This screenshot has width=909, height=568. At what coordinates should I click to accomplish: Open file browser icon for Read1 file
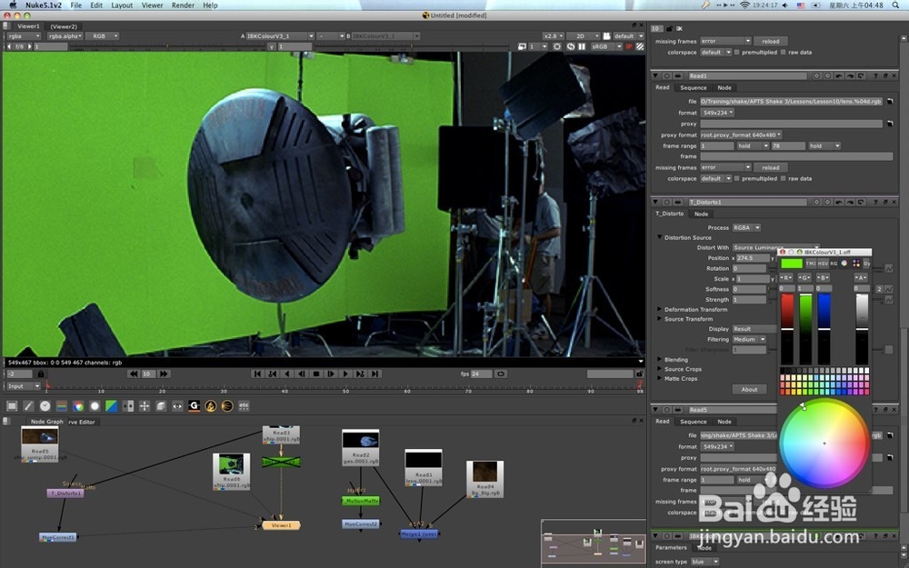point(890,102)
